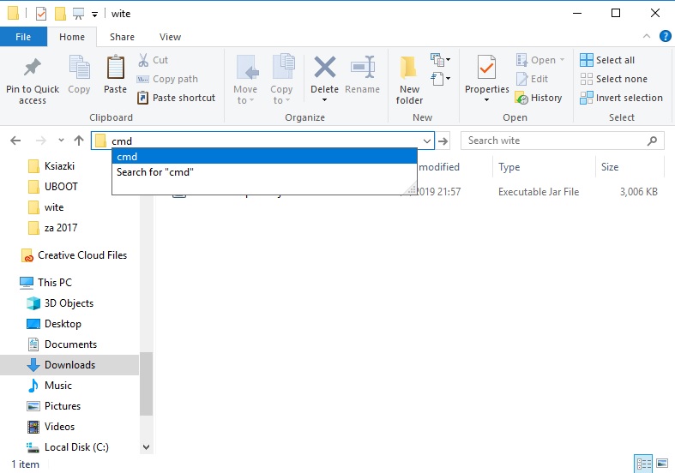
Task: Go up one folder level
Action: tap(79, 141)
